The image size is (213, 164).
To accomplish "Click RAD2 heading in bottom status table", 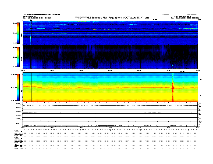I will pos(16,131).
